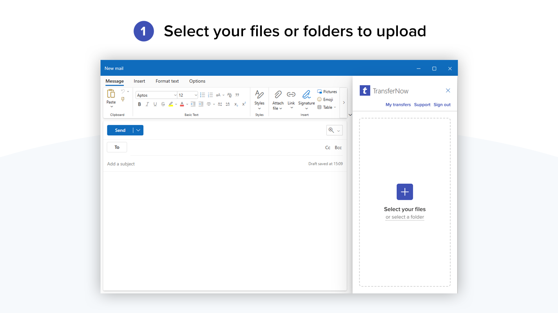
Task: Toggle Bold formatting
Action: (x=139, y=104)
